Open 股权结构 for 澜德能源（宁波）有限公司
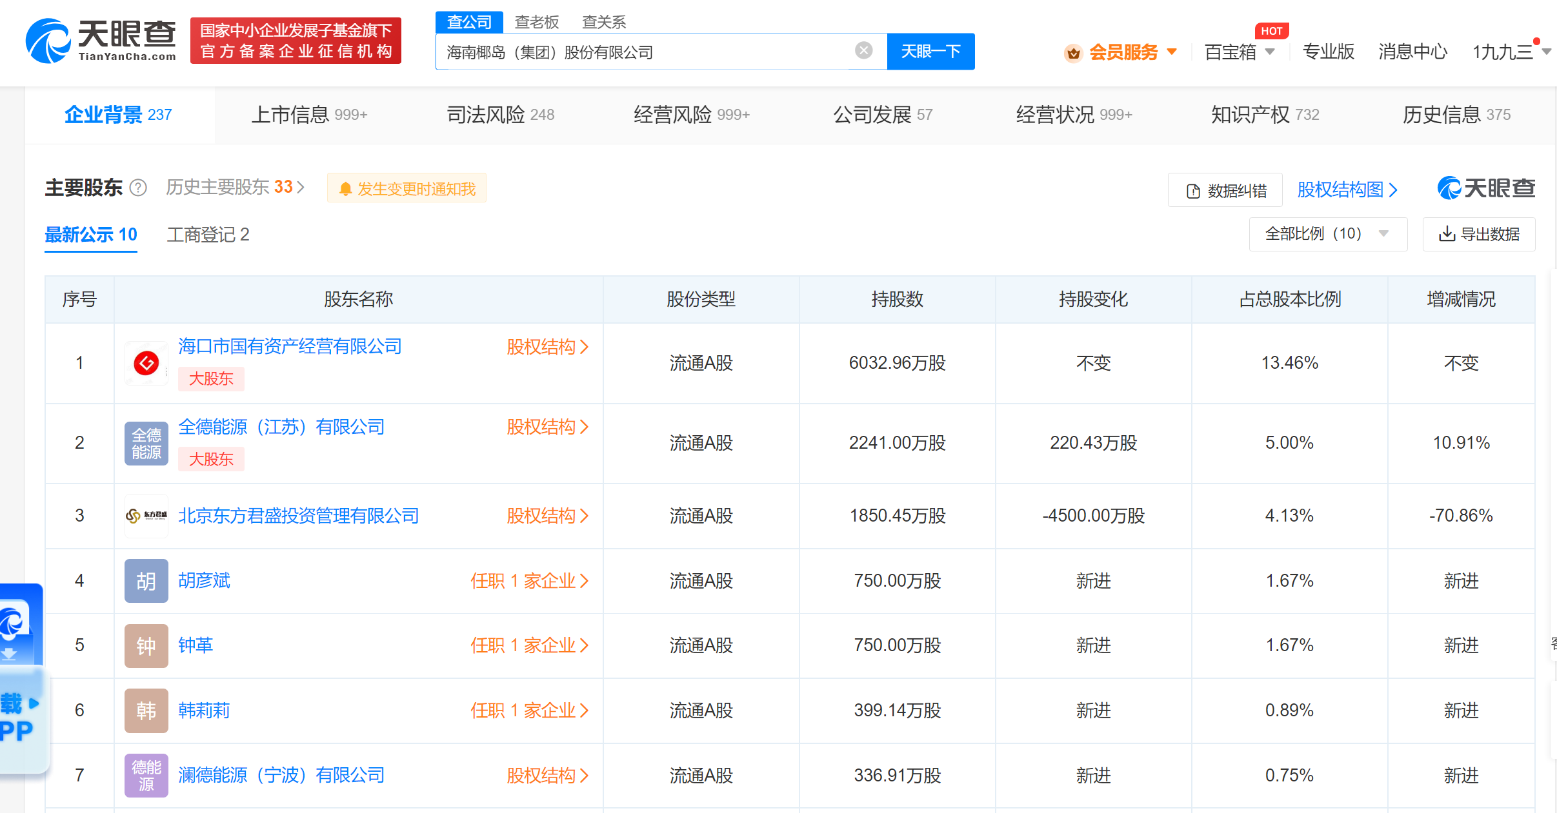Image resolution: width=1557 pixels, height=813 pixels. (x=547, y=776)
